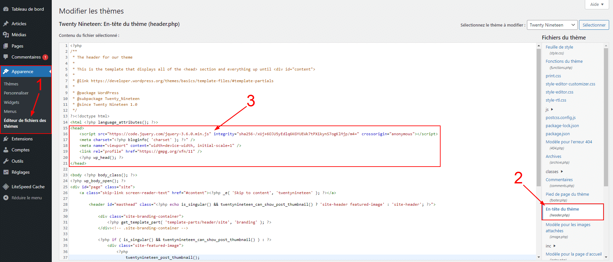Expand the Aide help dropdown
This screenshot has width=613, height=262.
597,4
